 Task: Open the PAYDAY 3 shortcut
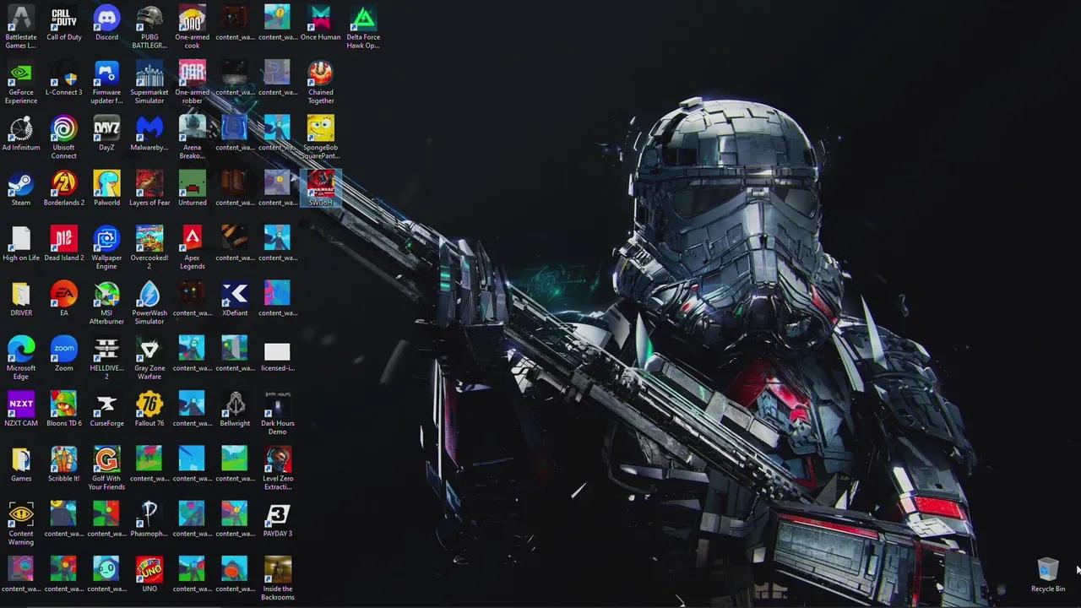coord(277,519)
